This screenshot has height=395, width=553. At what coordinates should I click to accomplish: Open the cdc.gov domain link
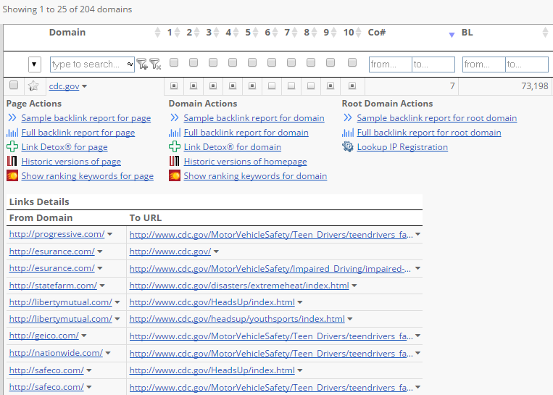point(65,86)
